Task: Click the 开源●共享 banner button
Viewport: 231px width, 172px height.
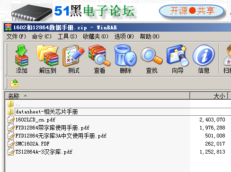Action: (x=192, y=11)
